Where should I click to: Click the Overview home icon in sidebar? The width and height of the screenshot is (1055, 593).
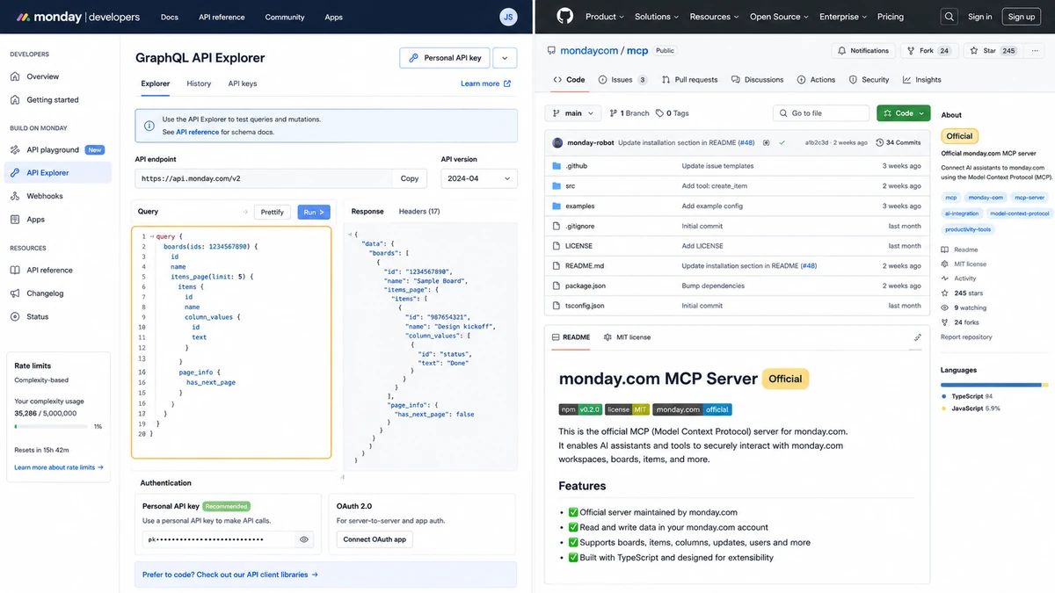15,76
